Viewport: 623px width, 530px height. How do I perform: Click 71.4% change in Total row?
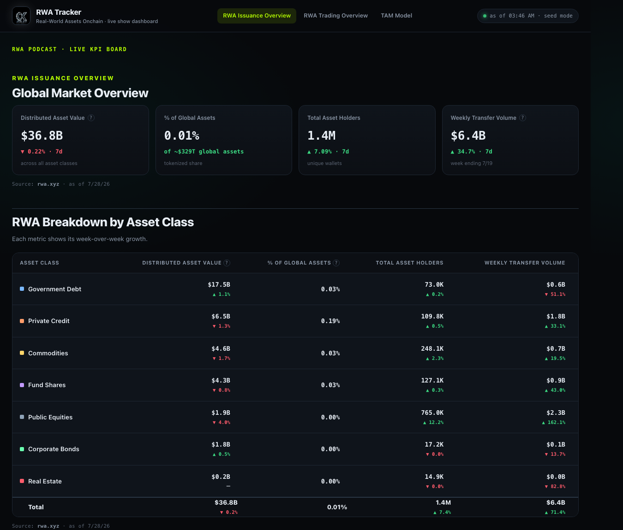coord(555,512)
